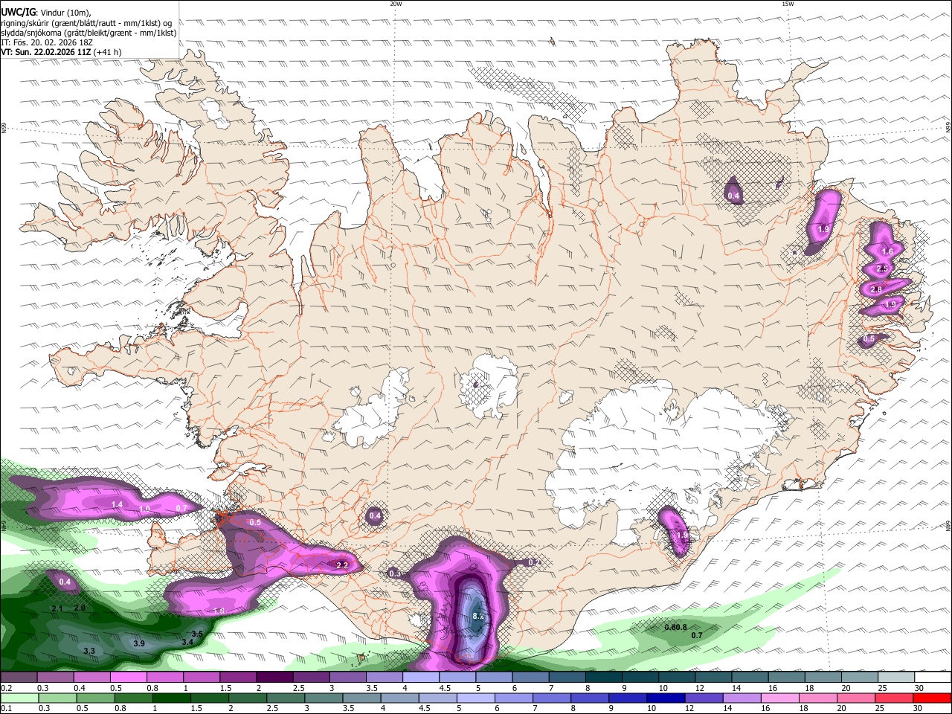952x714 pixels.
Task: Click the VT: Sun. 22.02.2026 11Z line
Action: (61, 52)
